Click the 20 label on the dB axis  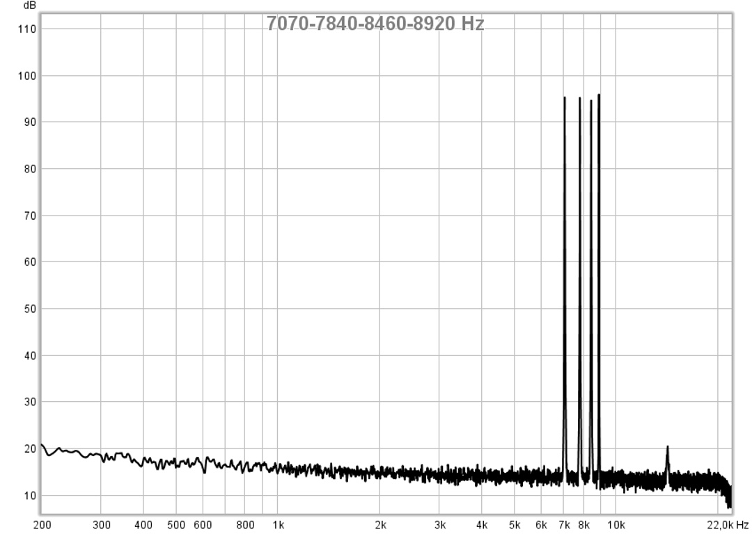click(31, 449)
